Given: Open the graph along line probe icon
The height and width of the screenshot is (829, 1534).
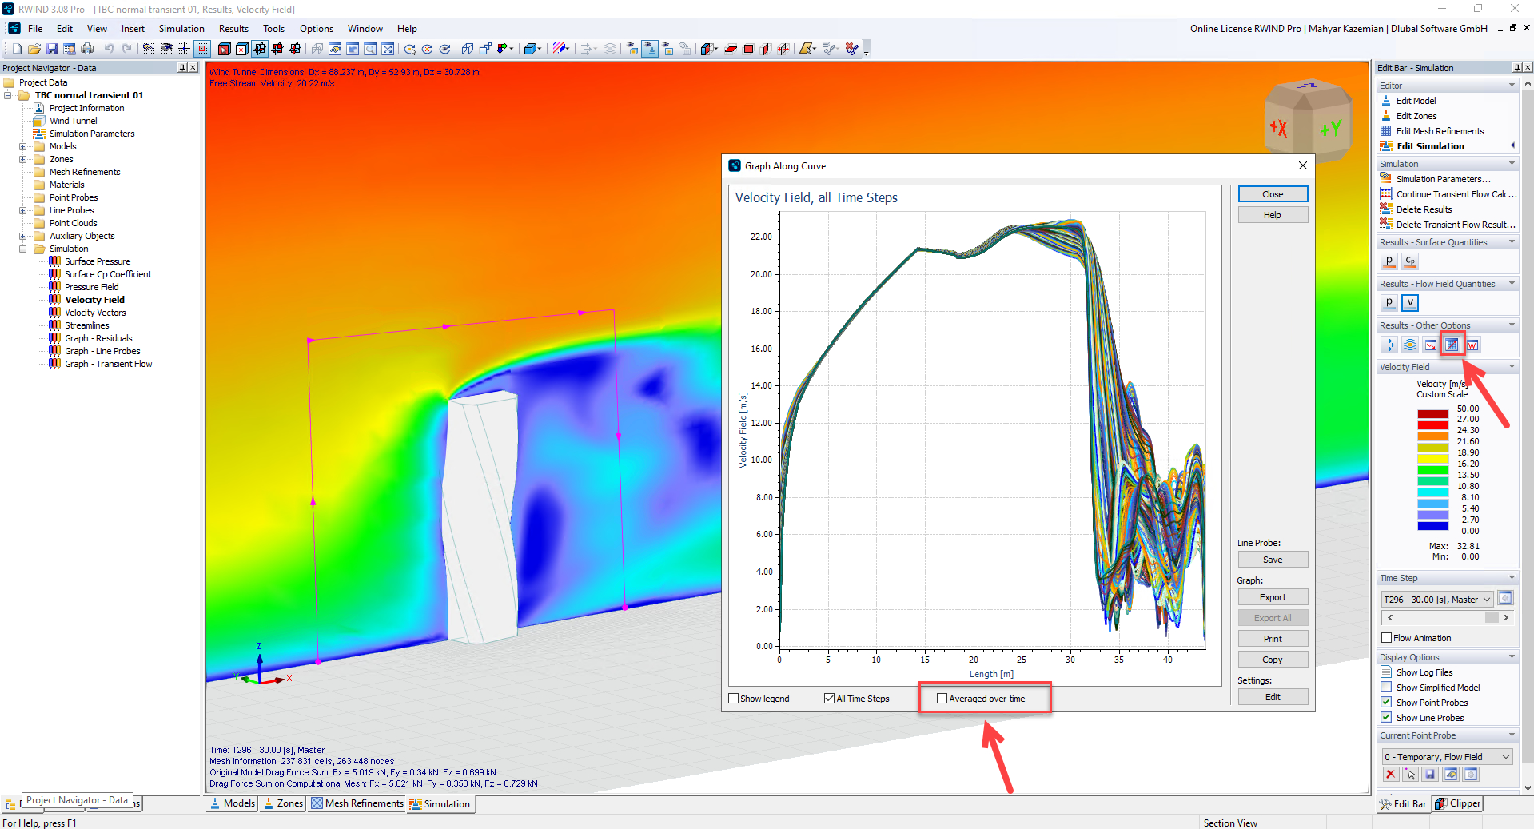Looking at the screenshot, I should 1452,345.
